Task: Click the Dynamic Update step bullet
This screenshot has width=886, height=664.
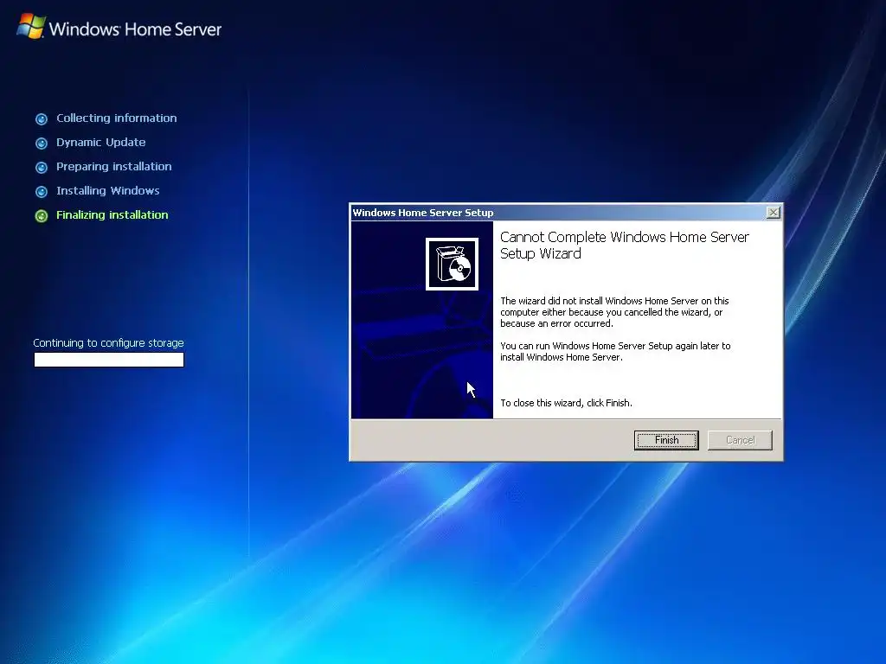Action: (42, 143)
